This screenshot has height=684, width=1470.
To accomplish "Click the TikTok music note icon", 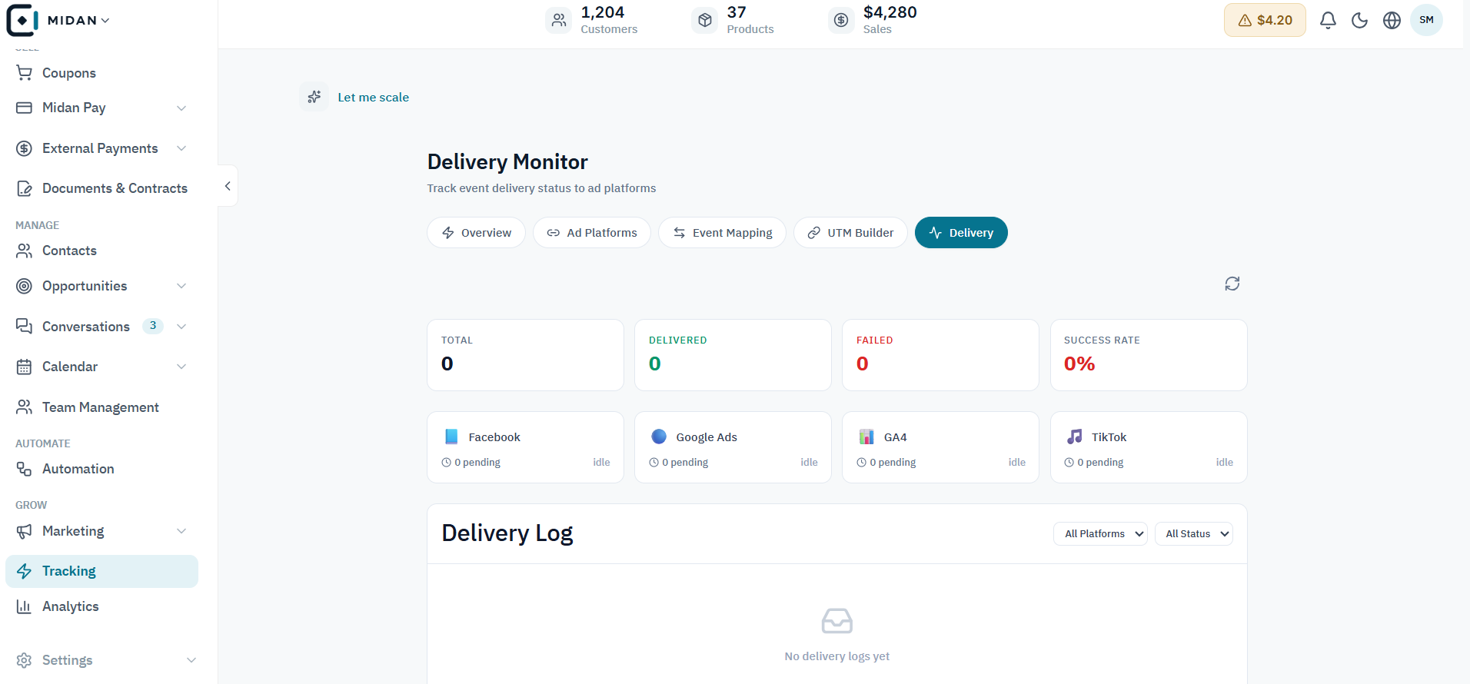I will click(x=1074, y=437).
